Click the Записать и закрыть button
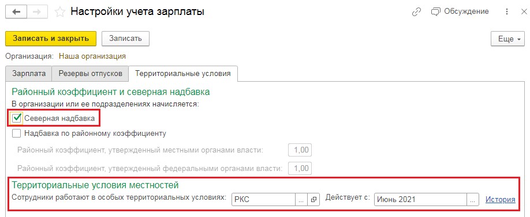The height and width of the screenshot is (217, 530). pyautogui.click(x=51, y=39)
